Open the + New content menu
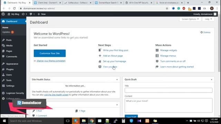This screenshot has width=221, height=124. 41,14
